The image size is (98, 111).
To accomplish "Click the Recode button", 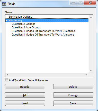I will click(25, 87).
